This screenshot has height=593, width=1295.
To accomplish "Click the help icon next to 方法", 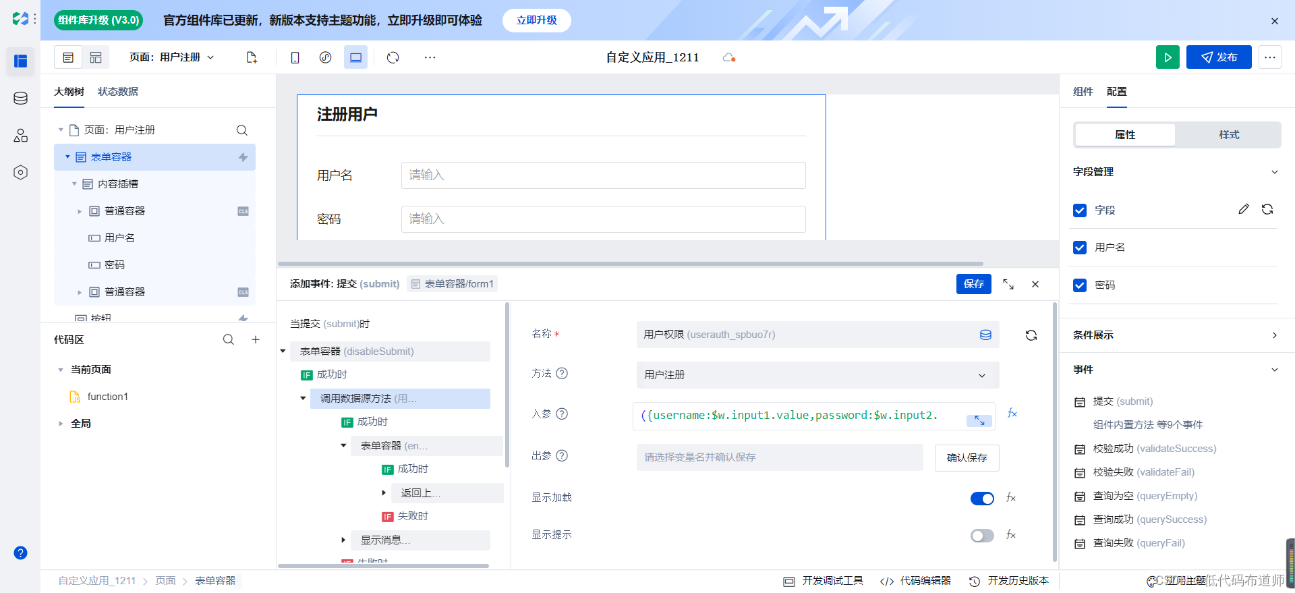I will pos(562,373).
